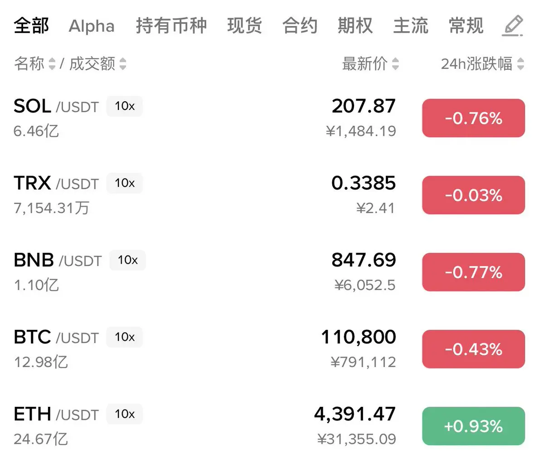Viewport: 544px width, 462px height.
Task: Tap the SOL 10x leverage badge
Action: [125, 106]
